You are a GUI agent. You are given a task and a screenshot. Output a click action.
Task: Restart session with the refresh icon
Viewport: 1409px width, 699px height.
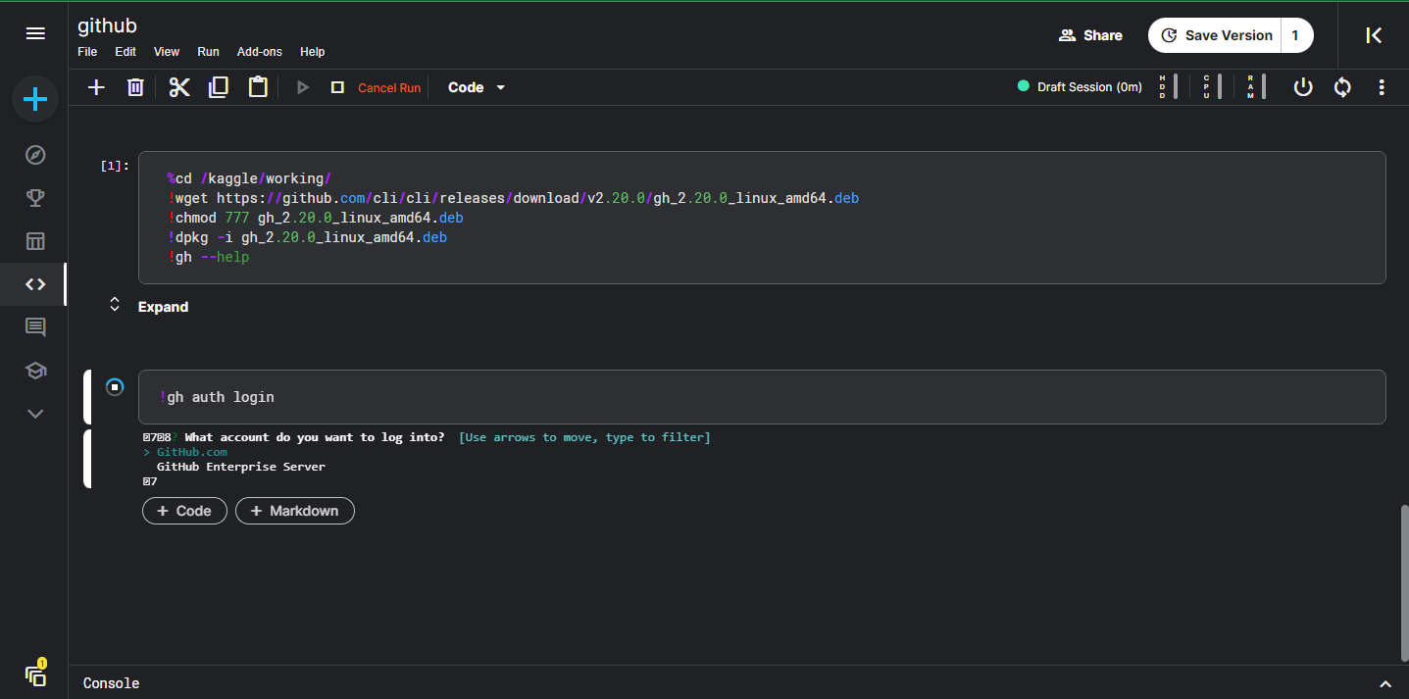[x=1342, y=87]
